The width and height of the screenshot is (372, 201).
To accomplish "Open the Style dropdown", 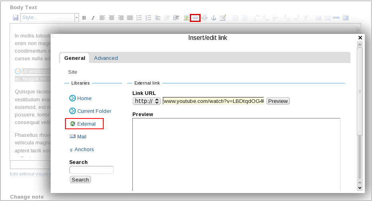I will [x=49, y=18].
